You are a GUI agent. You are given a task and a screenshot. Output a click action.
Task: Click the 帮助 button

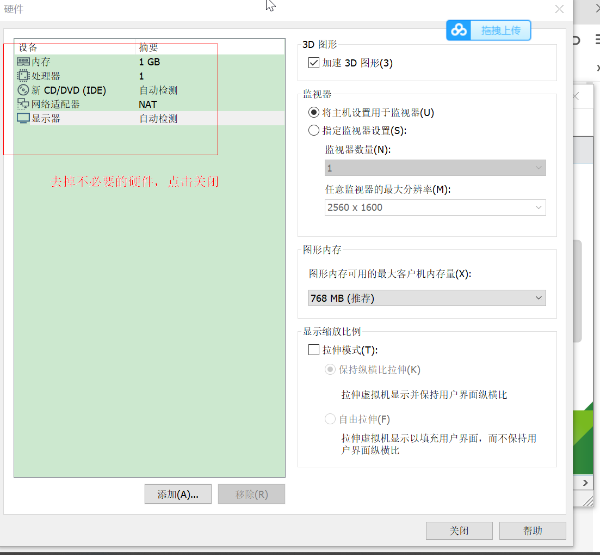pos(533,530)
